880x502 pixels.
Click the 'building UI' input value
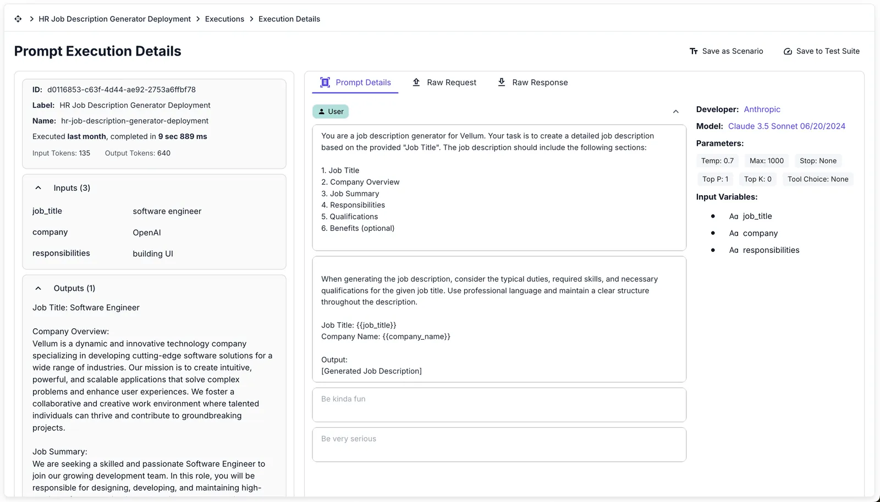[153, 254]
